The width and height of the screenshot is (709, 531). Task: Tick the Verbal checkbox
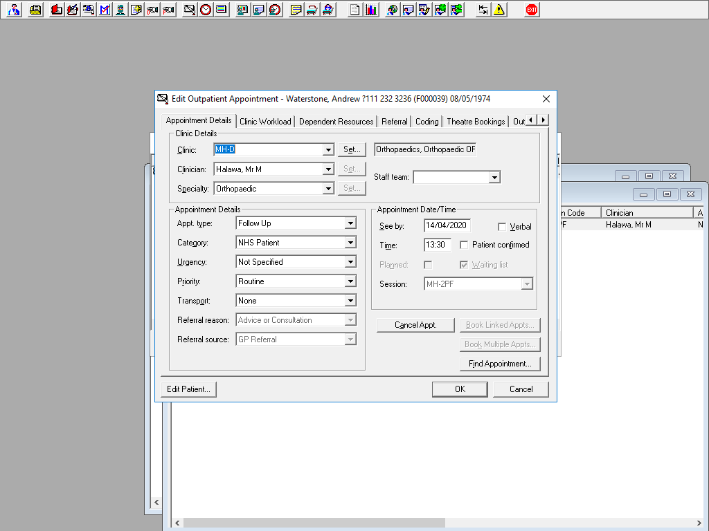pyautogui.click(x=502, y=227)
